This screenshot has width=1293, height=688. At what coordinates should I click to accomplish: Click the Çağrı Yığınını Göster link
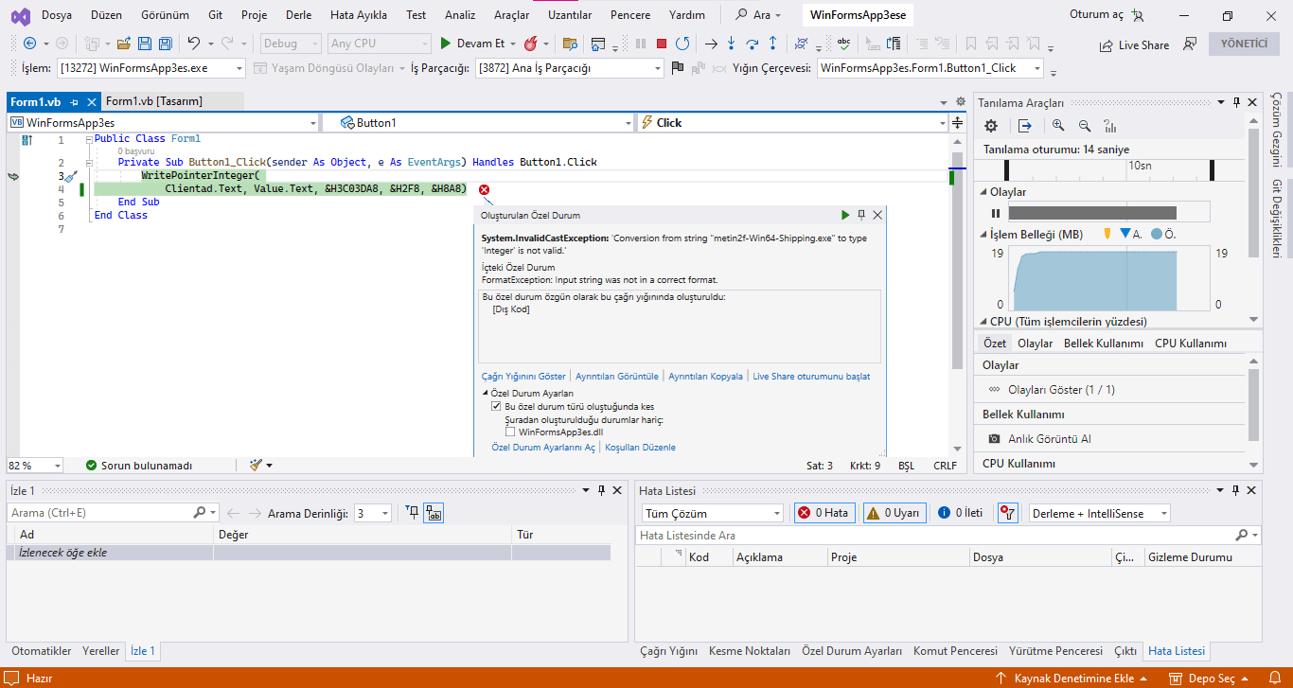click(x=523, y=377)
